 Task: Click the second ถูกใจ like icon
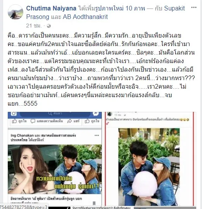point(87,121)
